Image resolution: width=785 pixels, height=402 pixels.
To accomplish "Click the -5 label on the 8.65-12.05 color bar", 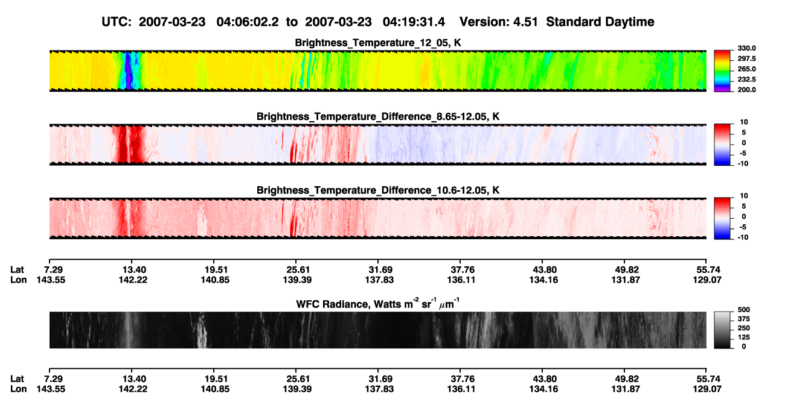I will 743,153.
